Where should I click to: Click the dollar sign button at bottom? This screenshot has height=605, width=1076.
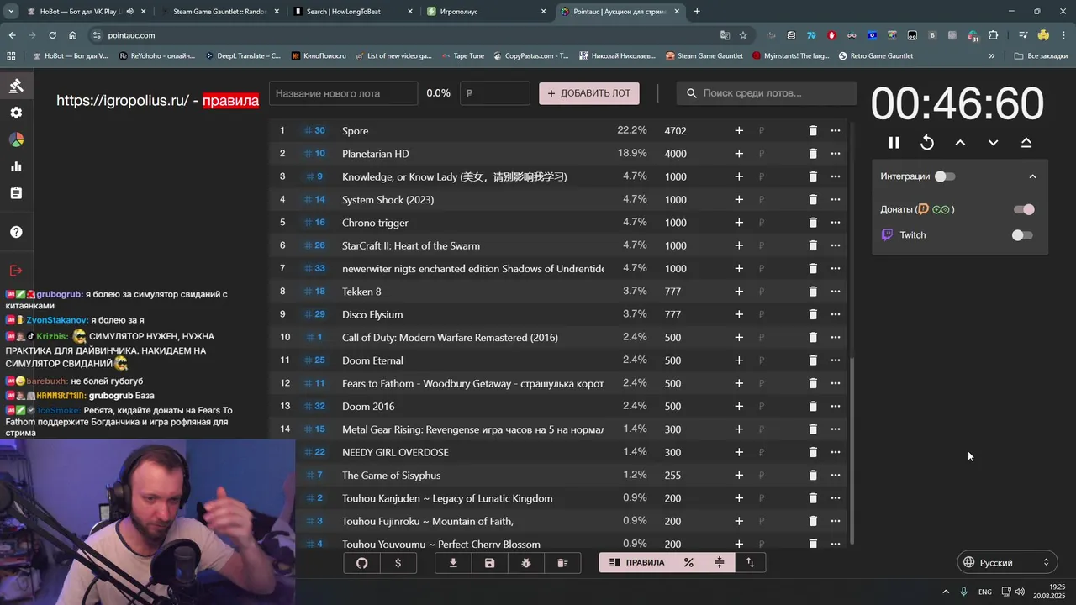398,563
